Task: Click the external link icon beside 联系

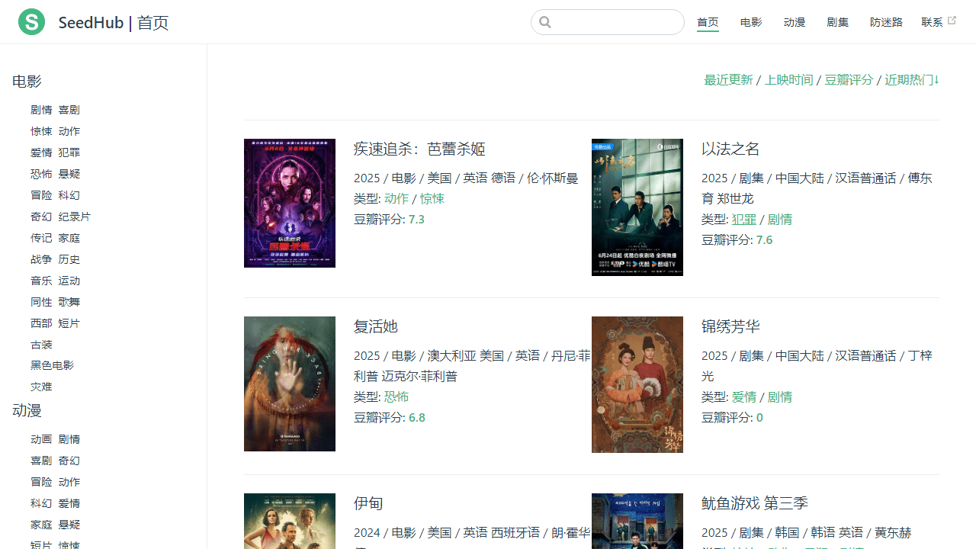Action: pyautogui.click(x=952, y=21)
